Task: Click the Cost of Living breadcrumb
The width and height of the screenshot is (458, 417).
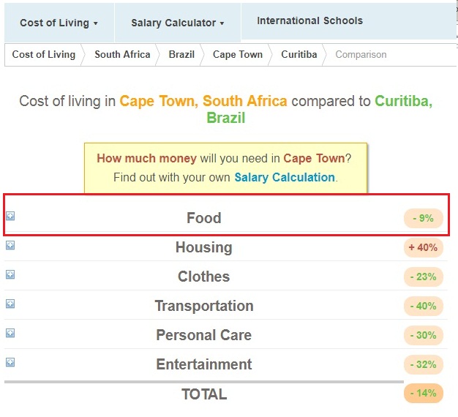Action: pyautogui.click(x=43, y=54)
